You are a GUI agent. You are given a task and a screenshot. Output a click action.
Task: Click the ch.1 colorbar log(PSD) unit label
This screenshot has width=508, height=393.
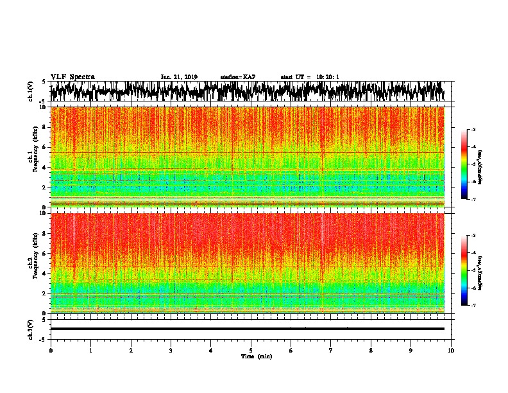480,168
